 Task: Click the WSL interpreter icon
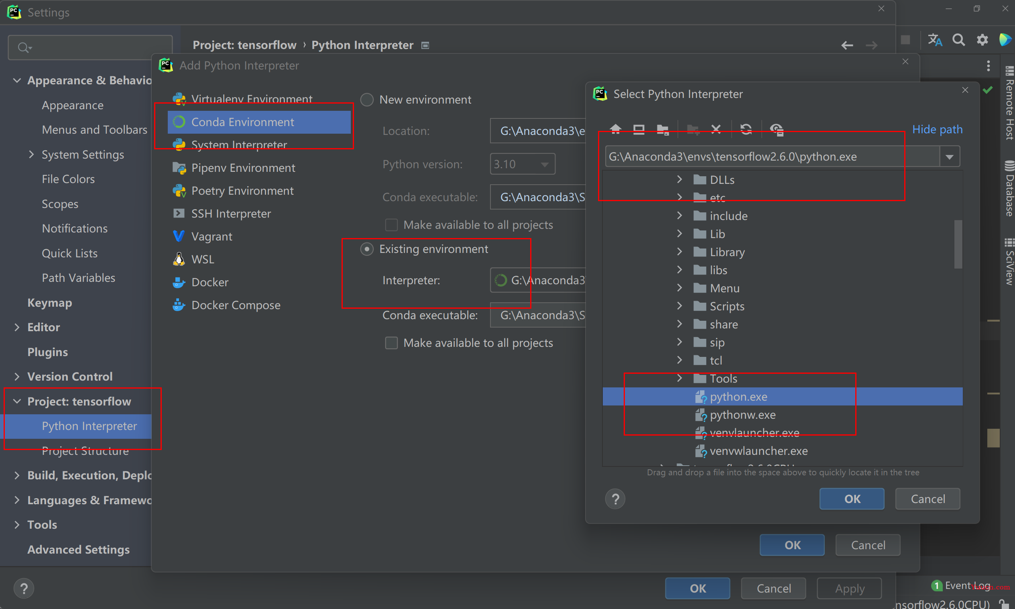click(178, 259)
